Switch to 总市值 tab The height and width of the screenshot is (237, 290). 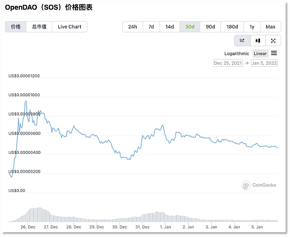[39, 27]
